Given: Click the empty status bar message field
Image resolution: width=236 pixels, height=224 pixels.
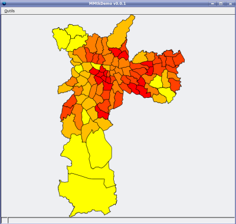Looking at the screenshot, I should (x=121, y=220).
